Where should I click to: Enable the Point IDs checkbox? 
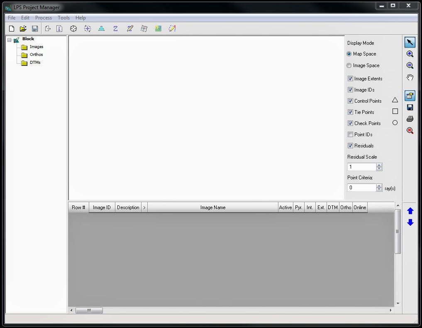click(350, 134)
